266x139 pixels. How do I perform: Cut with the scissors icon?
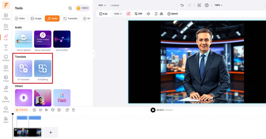pyautogui.click(x=47, y=110)
